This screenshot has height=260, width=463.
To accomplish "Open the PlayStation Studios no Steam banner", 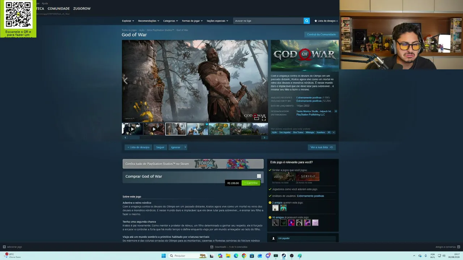I will click(x=193, y=164).
